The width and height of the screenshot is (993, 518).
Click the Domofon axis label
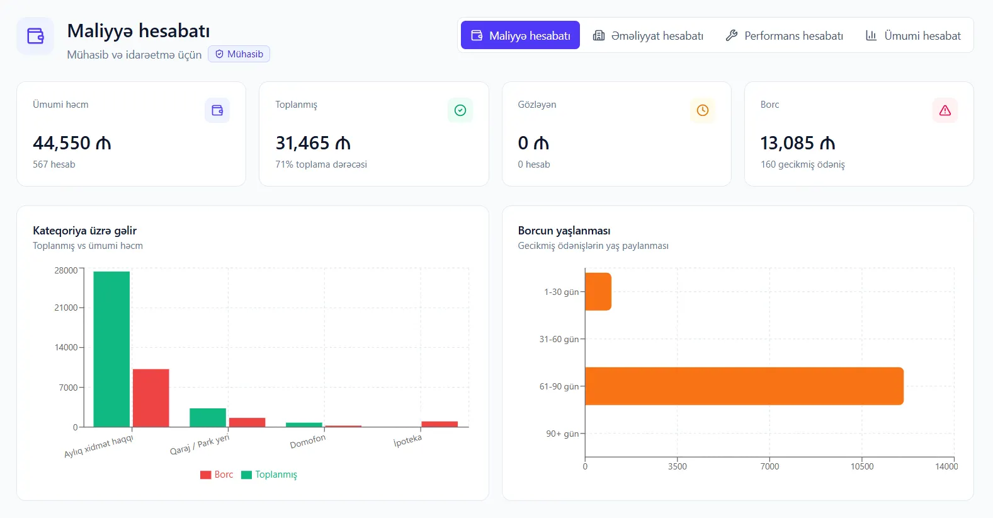tap(308, 441)
